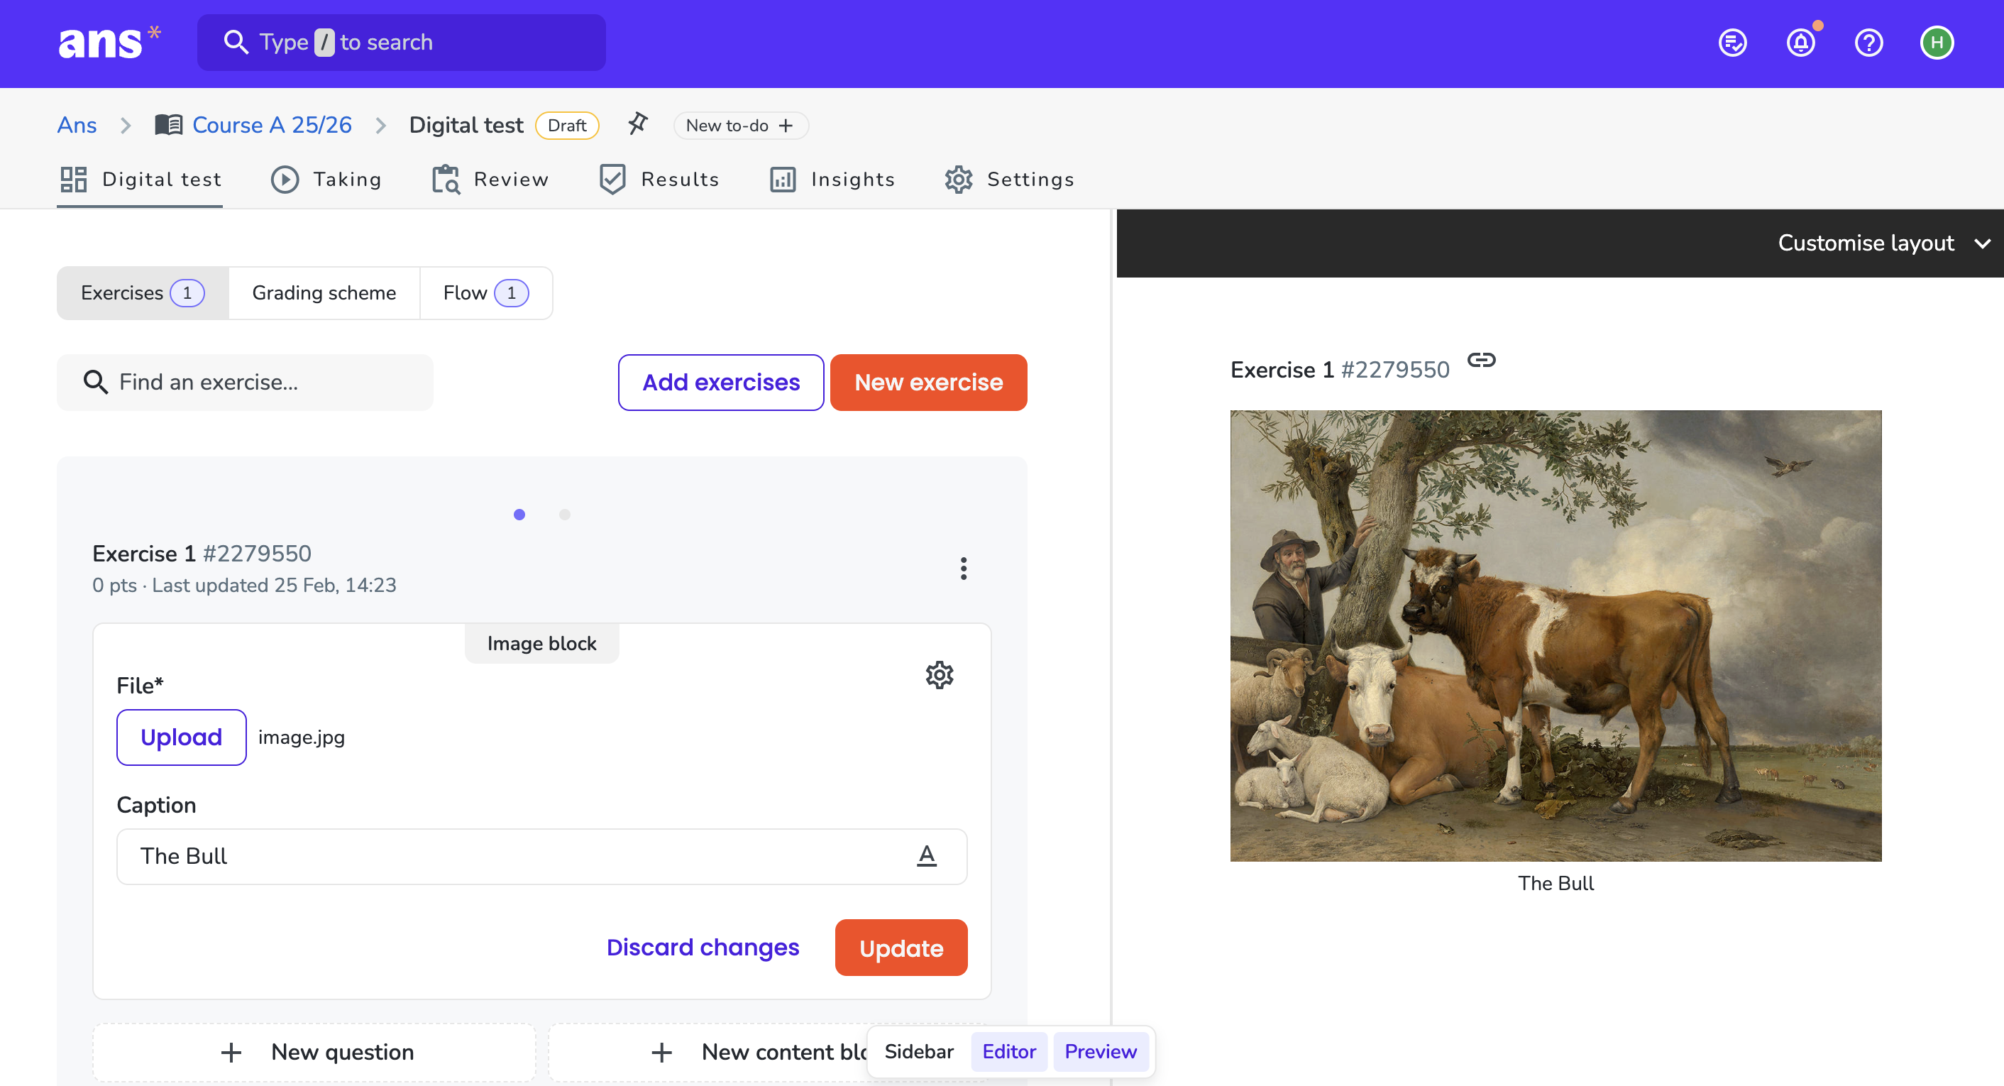
Task: Click Discard changes link
Action: 703,948
